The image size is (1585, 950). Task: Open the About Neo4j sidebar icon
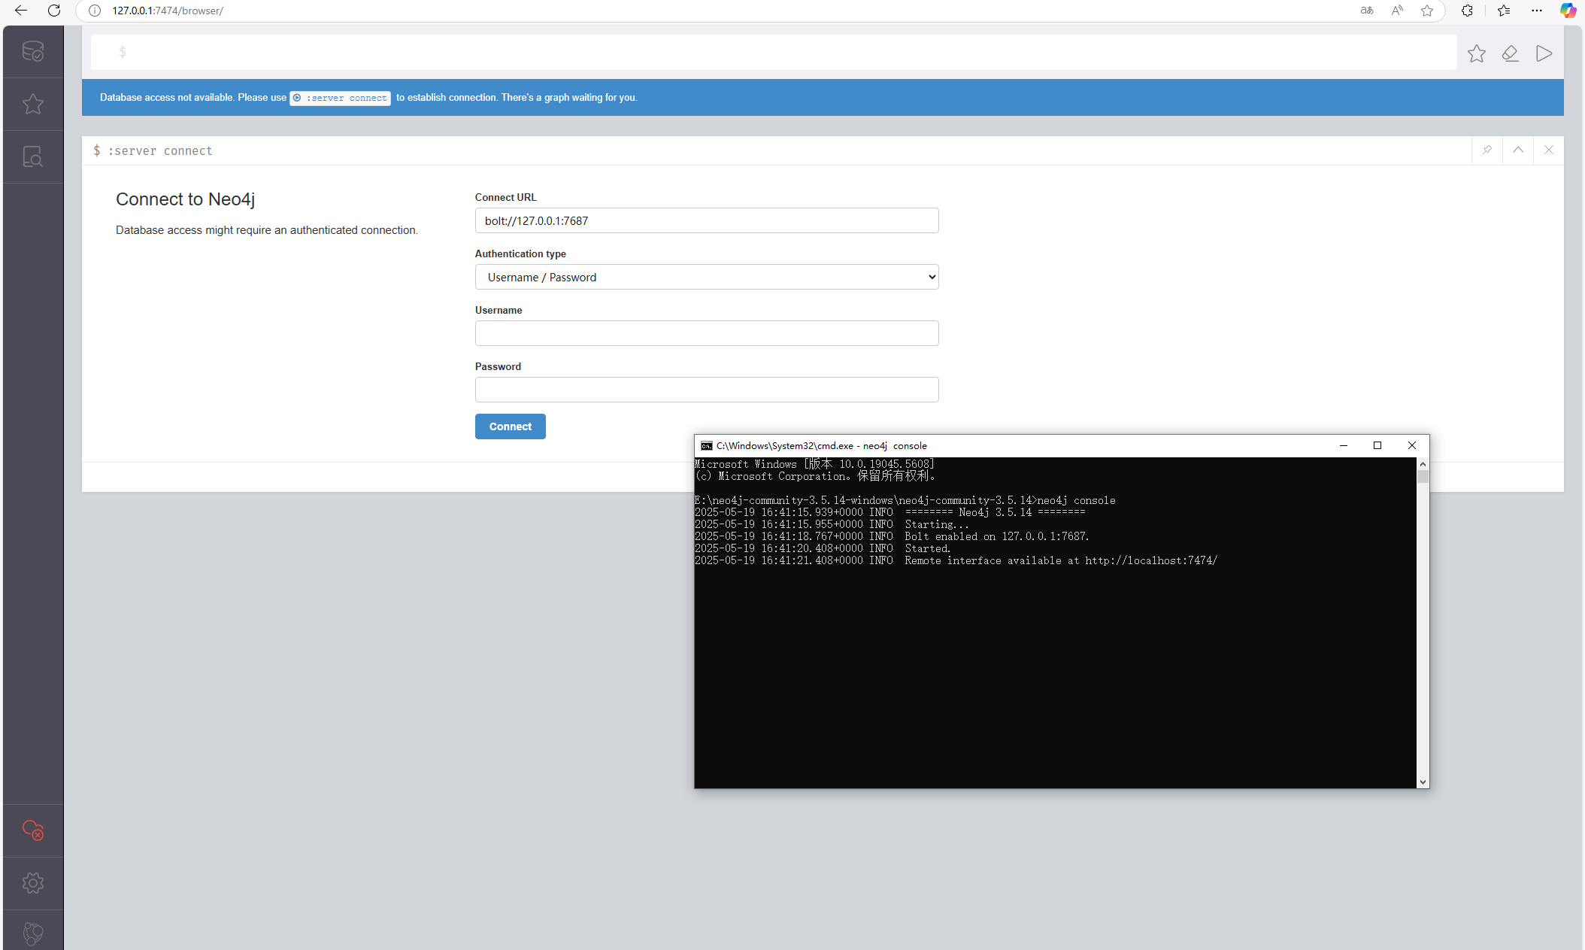pyautogui.click(x=33, y=933)
